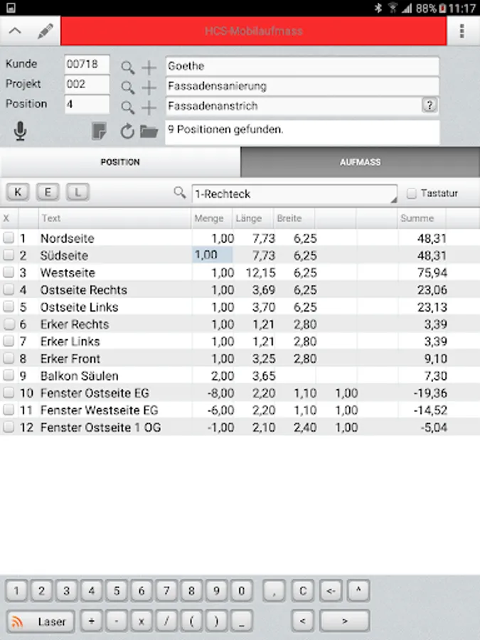Screen dimensions: 480x640
Task: Check the Erker Front row checkbox
Action: (9, 358)
